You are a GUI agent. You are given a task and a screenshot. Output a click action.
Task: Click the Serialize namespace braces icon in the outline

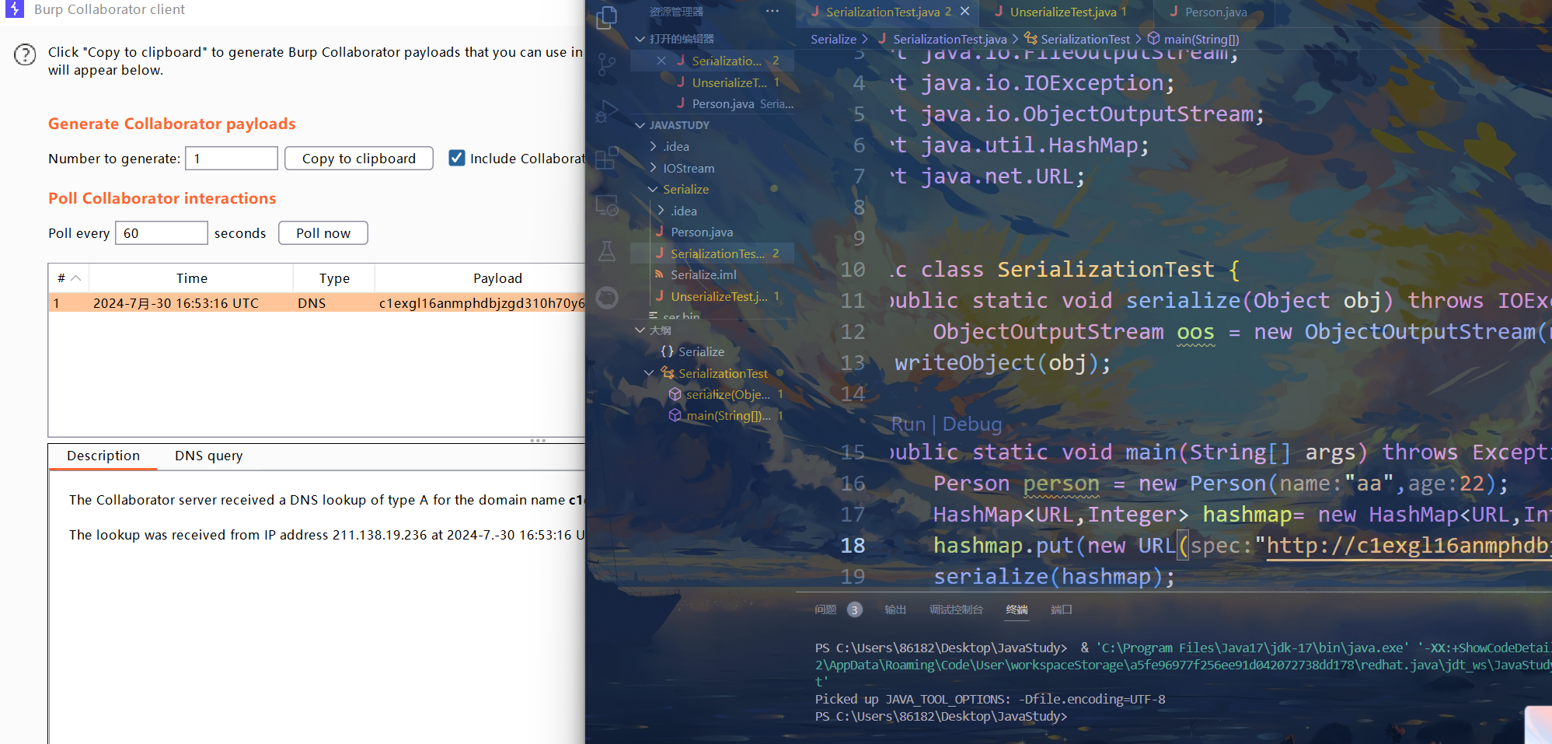667,351
